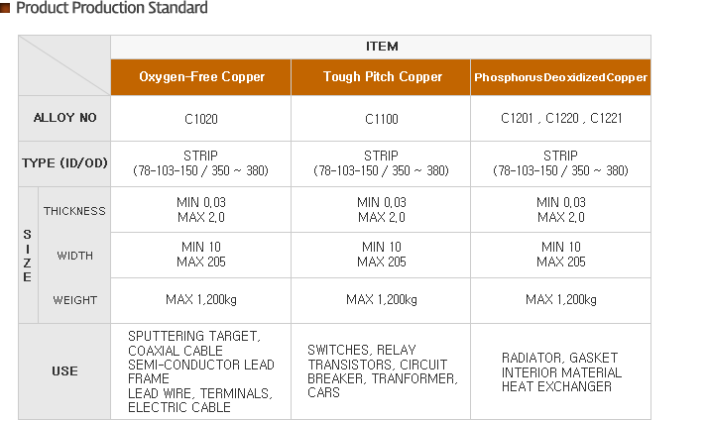Select the Phosphorus Deoxidized Copper header
Screen dimensions: 709x421
(560, 77)
